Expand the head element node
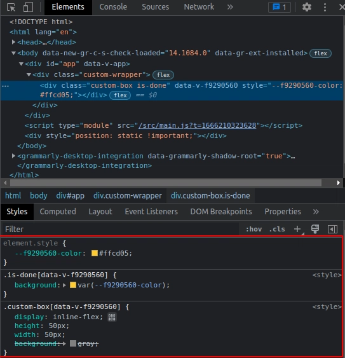The image size is (345, 358). click(x=13, y=42)
